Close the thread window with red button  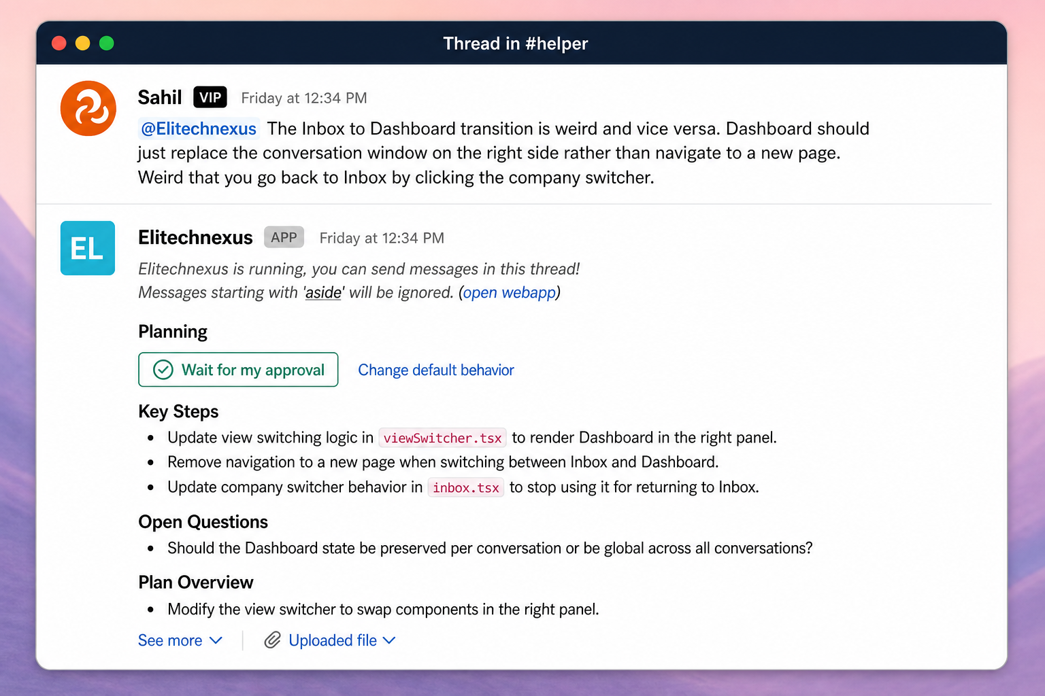[59, 43]
